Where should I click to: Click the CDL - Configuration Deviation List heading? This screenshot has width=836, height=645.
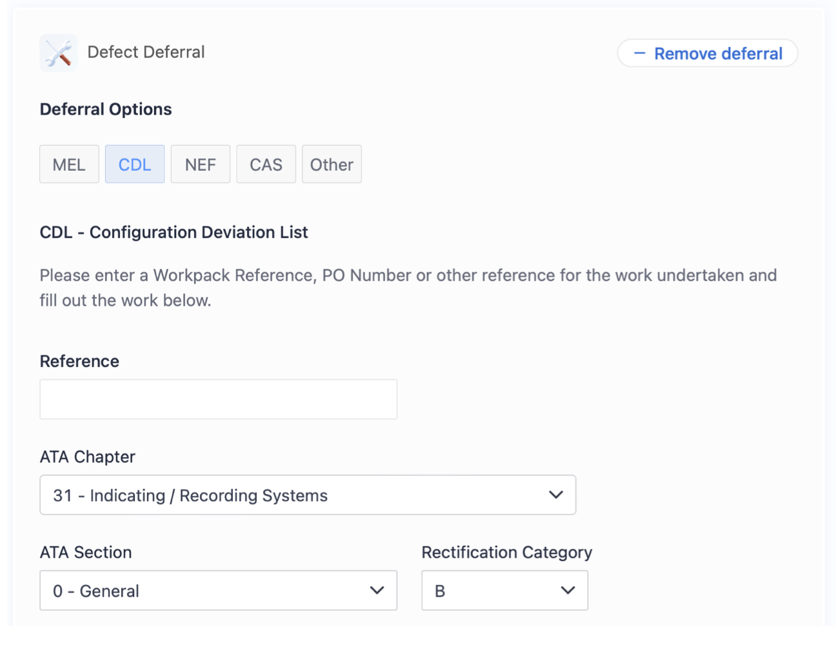[x=174, y=232]
